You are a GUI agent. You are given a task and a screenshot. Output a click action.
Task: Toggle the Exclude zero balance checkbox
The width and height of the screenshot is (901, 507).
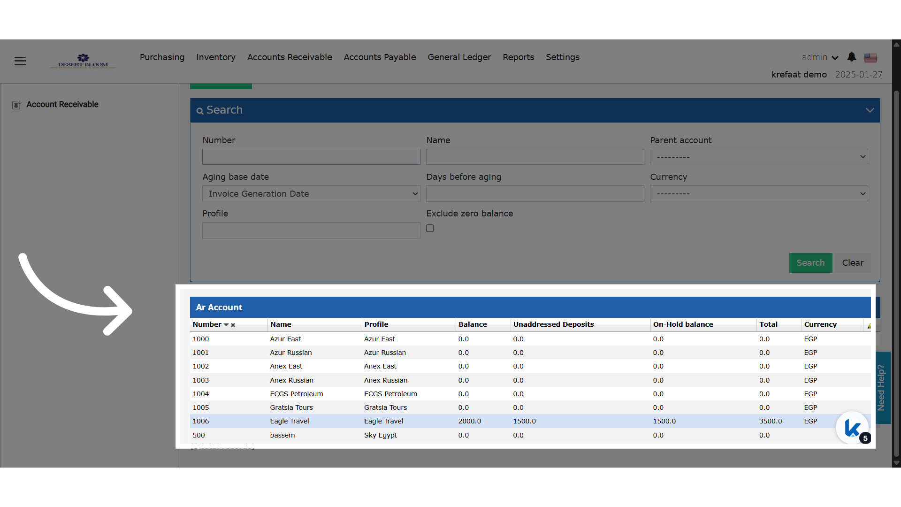pos(430,228)
